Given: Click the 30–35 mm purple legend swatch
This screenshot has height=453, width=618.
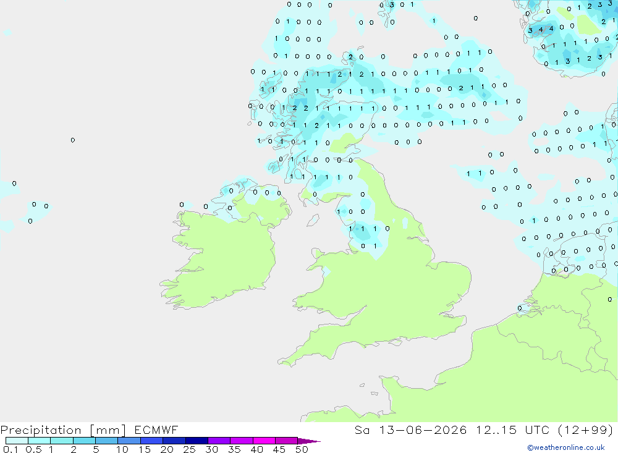Looking at the screenshot, I should tap(219, 441).
